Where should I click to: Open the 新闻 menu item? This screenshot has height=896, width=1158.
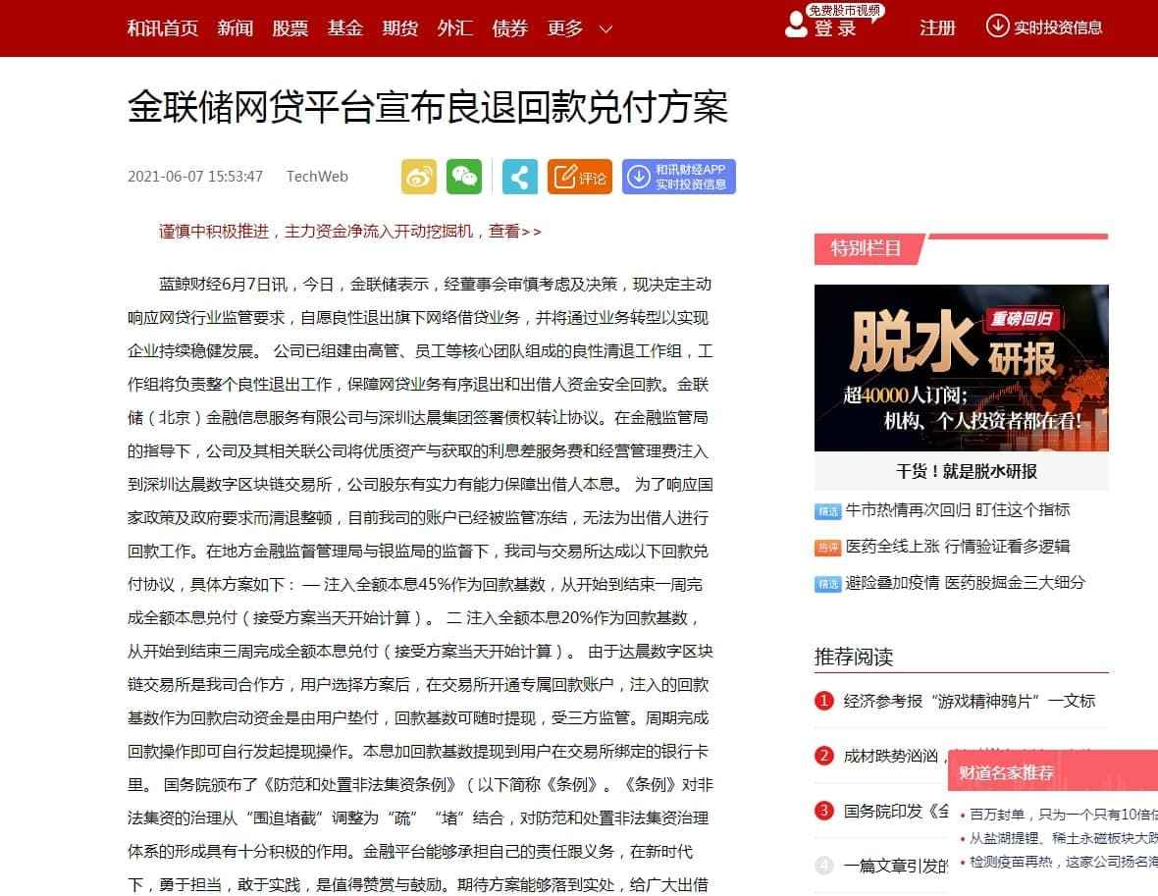click(x=235, y=28)
